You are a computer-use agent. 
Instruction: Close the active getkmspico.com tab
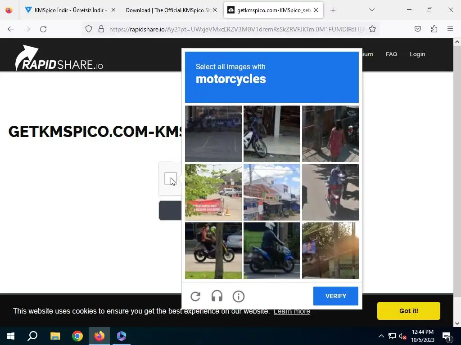click(316, 10)
